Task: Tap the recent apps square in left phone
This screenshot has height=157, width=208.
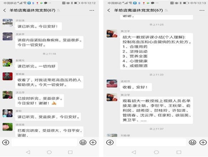Action: click(x=70, y=152)
